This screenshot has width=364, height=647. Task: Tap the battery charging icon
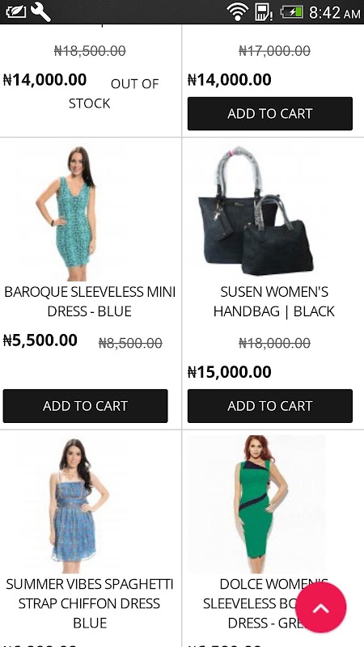click(x=292, y=11)
